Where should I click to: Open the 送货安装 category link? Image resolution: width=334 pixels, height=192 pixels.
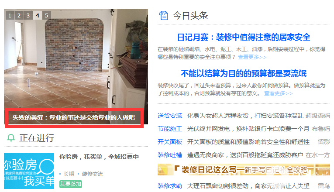170,116
